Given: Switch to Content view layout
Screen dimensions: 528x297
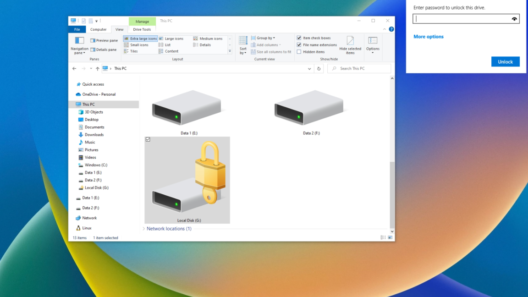Looking at the screenshot, I should pos(171,51).
